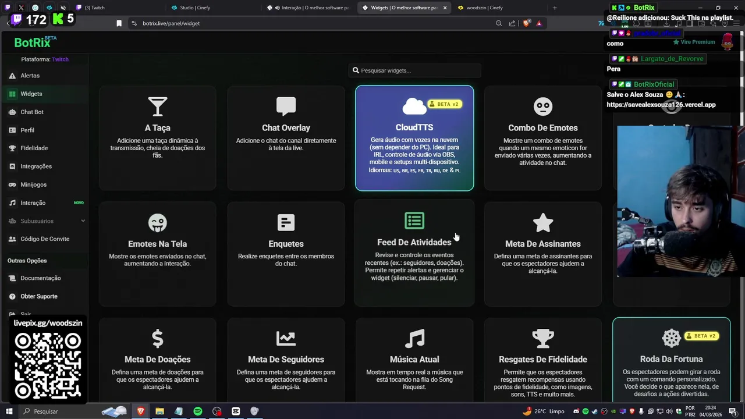
Task: Click the Pesquisar widgets search field
Action: [414, 70]
